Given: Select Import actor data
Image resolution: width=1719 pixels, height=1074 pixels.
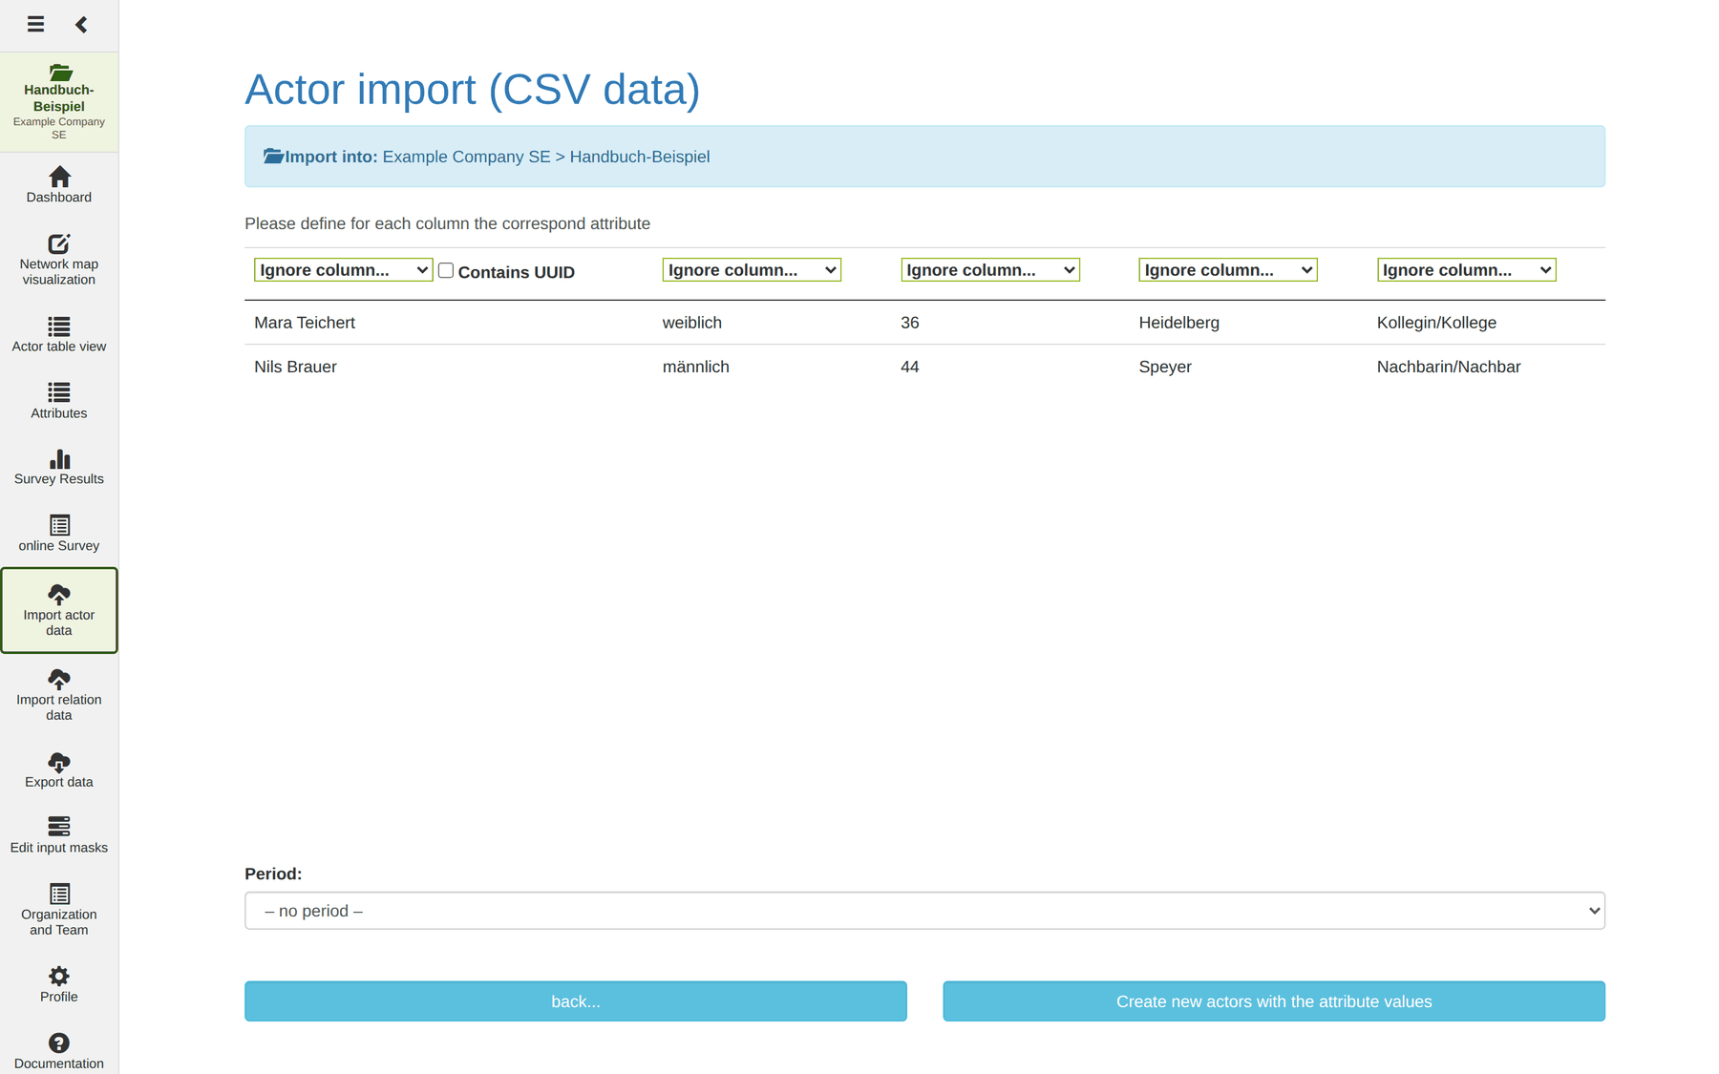Looking at the screenshot, I should (x=59, y=610).
